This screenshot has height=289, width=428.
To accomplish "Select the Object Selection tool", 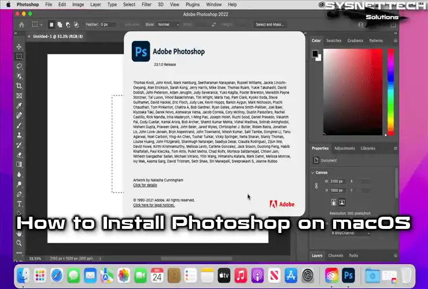I will 19,76.
